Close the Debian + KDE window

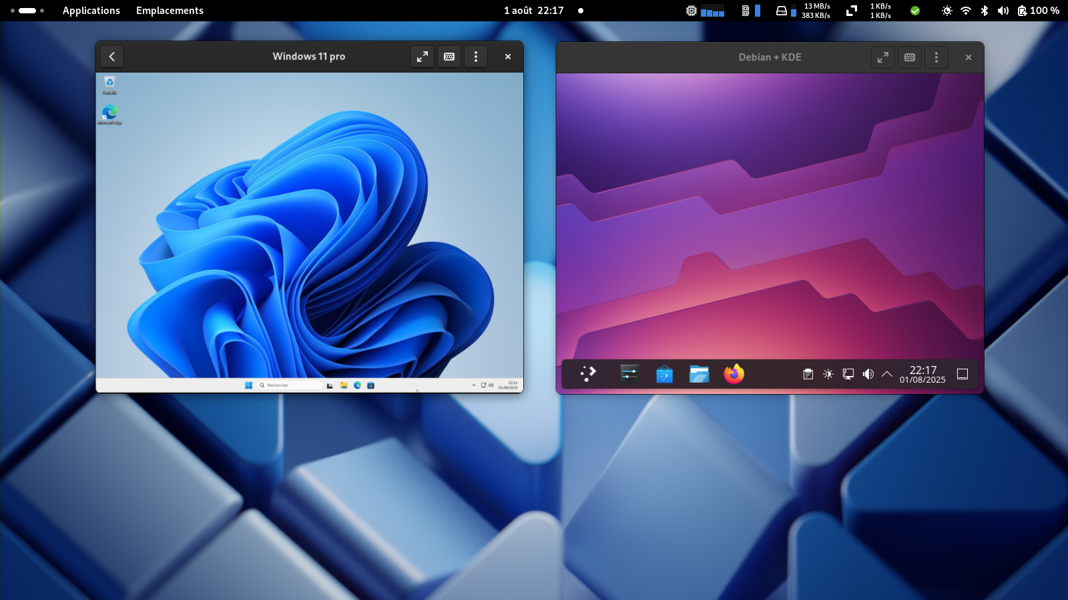tap(969, 57)
